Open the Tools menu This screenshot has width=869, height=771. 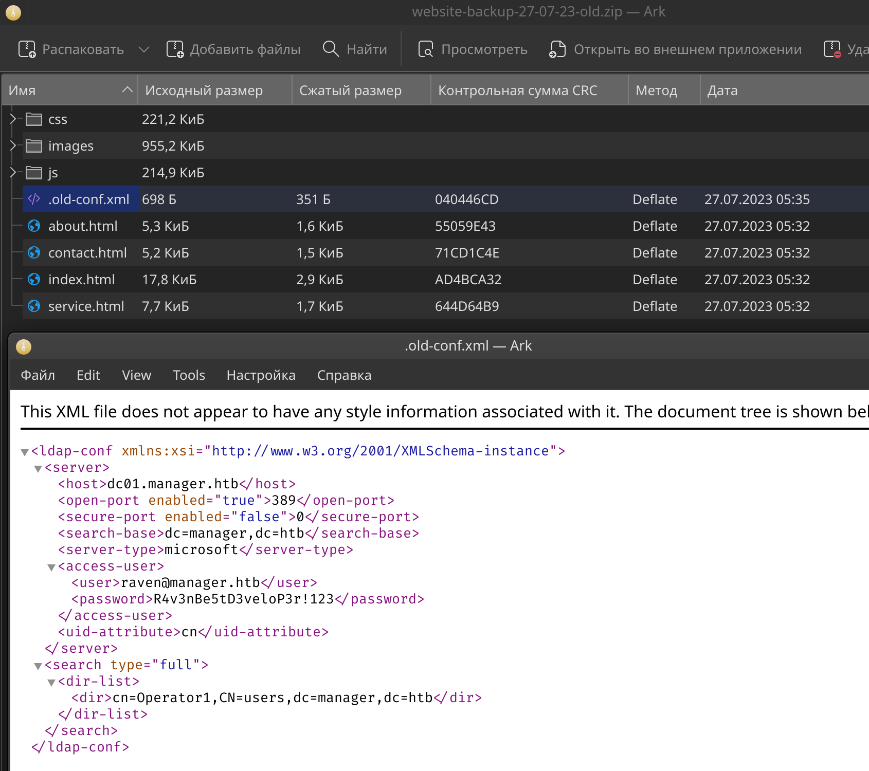[189, 375]
